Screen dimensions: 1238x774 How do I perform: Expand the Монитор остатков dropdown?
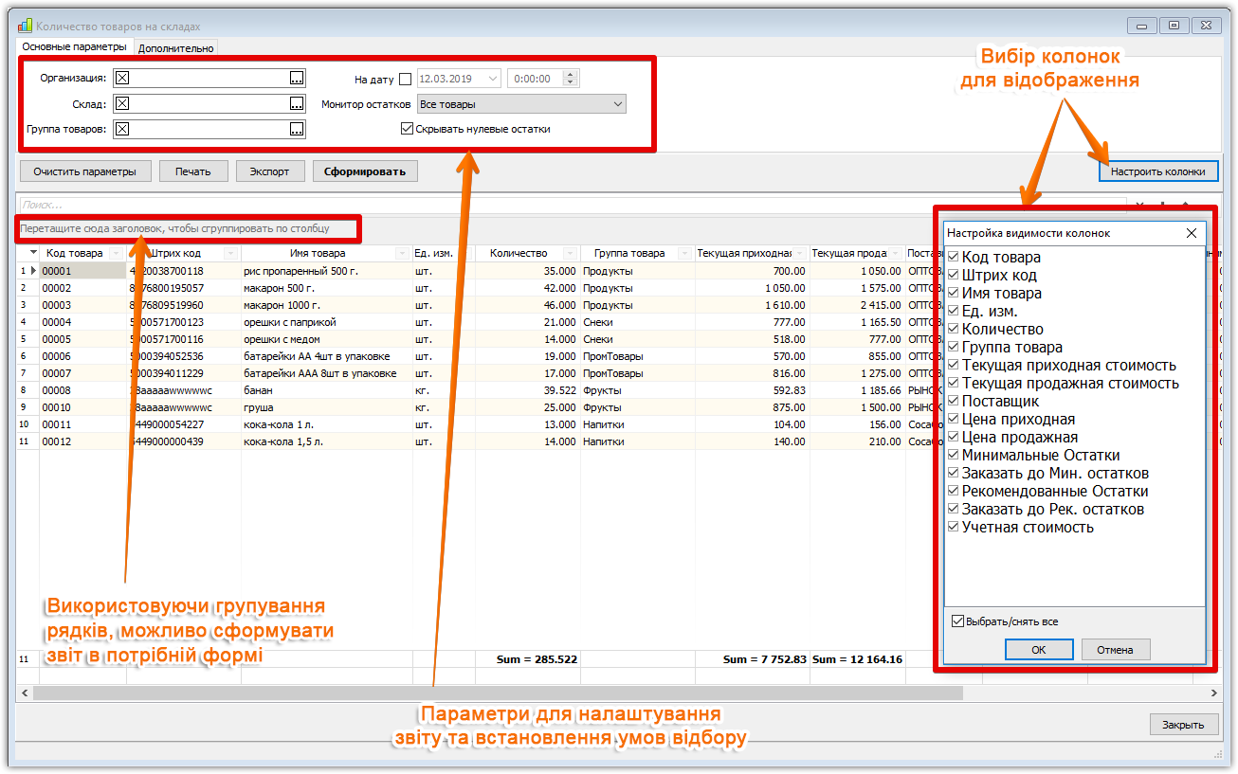(x=618, y=104)
